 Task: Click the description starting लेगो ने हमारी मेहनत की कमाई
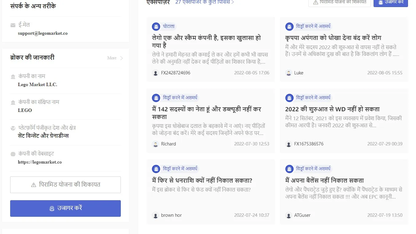pyautogui.click(x=210, y=58)
